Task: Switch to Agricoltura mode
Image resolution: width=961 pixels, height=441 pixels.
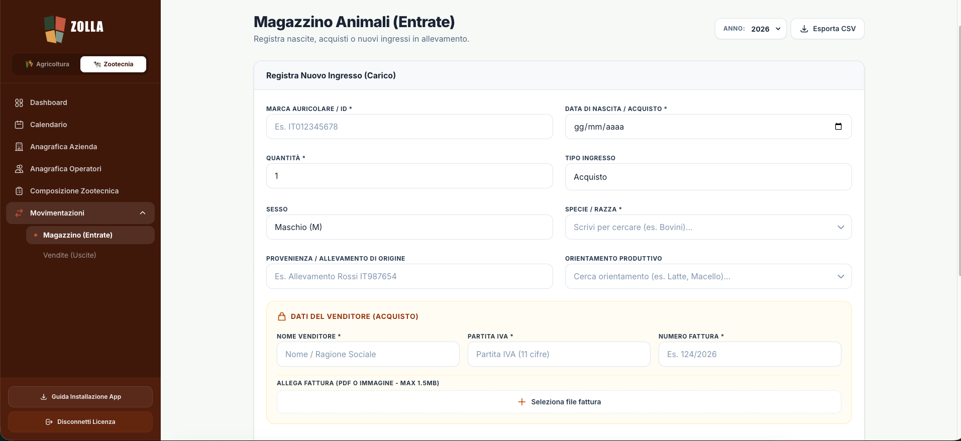Action: tap(47, 64)
